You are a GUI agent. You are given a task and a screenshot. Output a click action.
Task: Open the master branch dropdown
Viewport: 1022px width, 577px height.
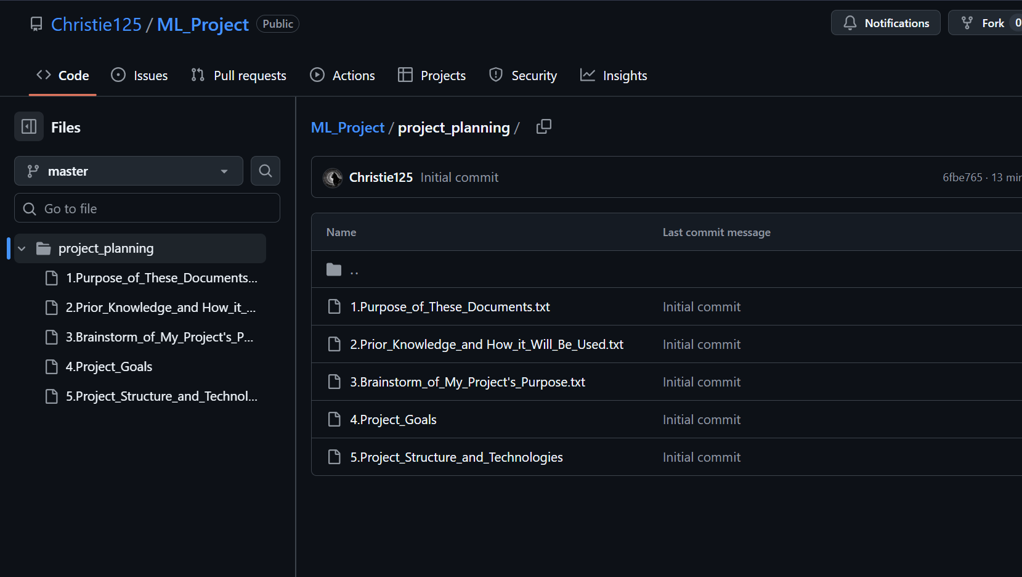click(x=128, y=171)
